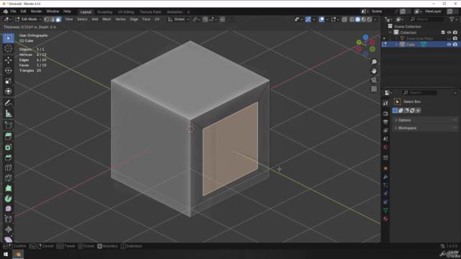Select the Extrude Region tool
461x259 pixels.
(x=8, y=137)
